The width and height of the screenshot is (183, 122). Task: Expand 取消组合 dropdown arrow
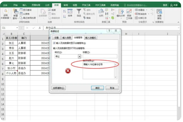149,14
